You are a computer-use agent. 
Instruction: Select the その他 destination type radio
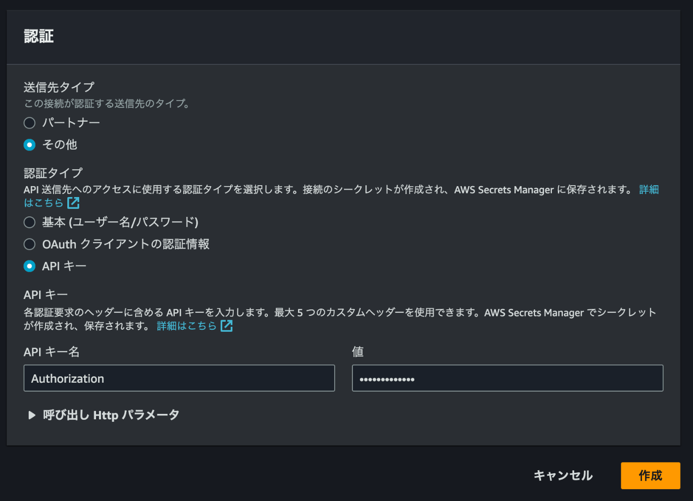(x=30, y=145)
